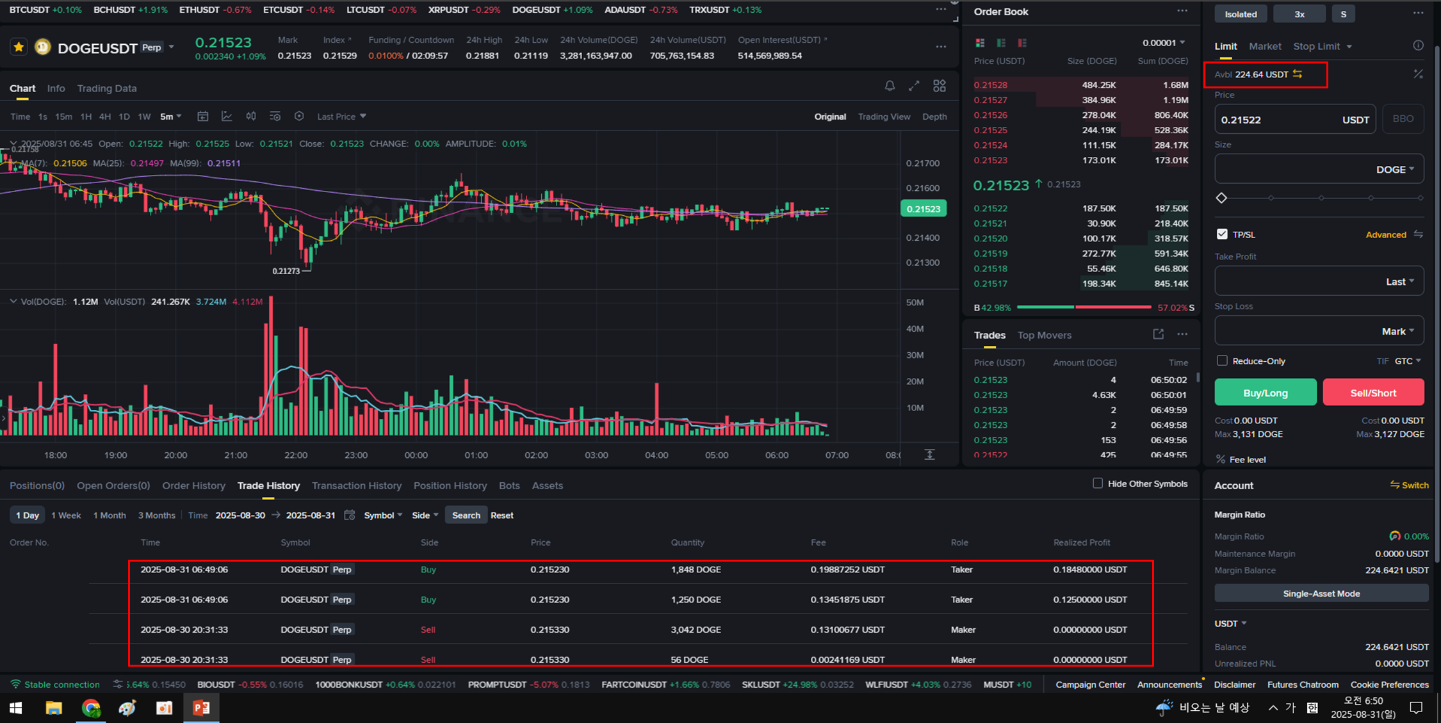Open the fee calculator icon
This screenshot has height=723, width=1441.
1418,74
